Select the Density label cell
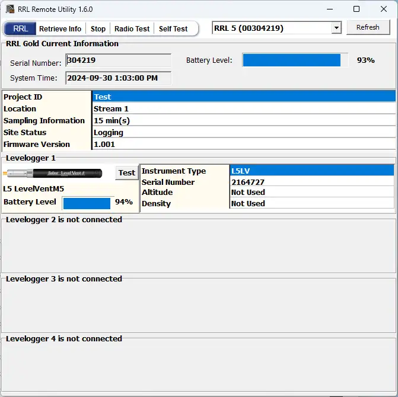The image size is (398, 397). click(185, 203)
